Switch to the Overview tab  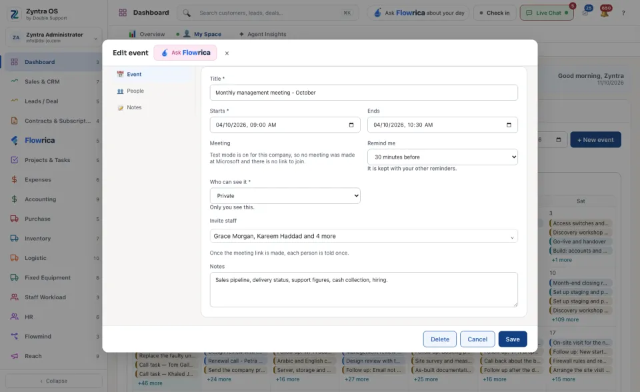(147, 34)
